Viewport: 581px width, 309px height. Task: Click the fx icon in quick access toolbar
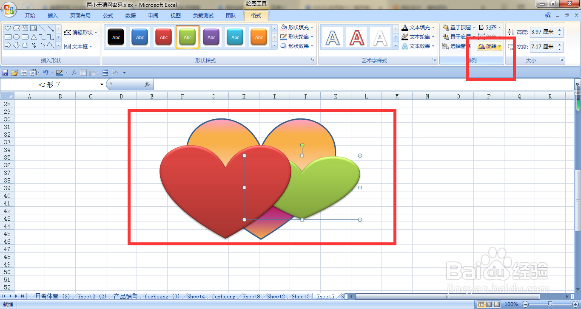pyautogui.click(x=74, y=73)
